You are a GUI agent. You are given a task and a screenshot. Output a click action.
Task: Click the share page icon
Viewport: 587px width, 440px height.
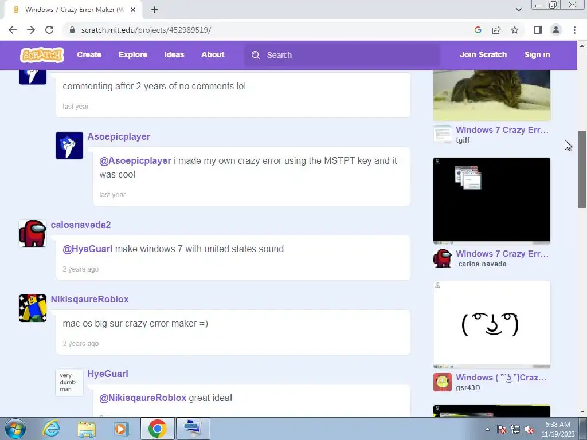[496, 30]
